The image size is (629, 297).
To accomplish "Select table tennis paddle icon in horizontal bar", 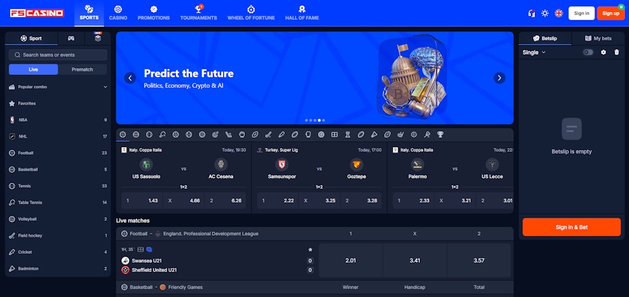I will 162,134.
